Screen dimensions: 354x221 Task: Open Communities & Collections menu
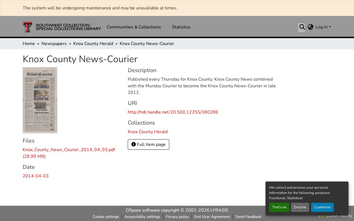tap(134, 27)
